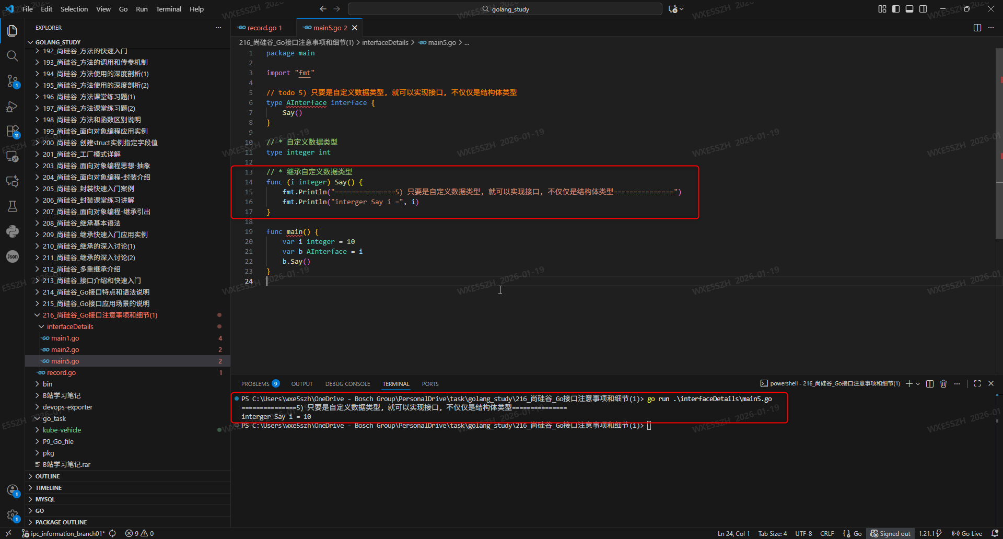
Task: Split the terminal pane
Action: (x=930, y=383)
